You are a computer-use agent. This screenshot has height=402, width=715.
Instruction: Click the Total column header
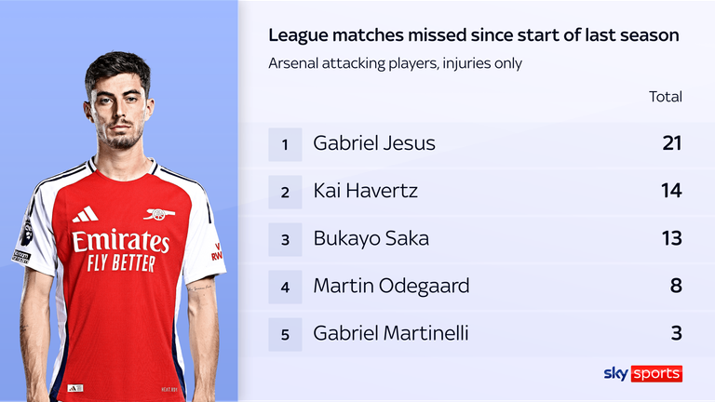tap(666, 97)
